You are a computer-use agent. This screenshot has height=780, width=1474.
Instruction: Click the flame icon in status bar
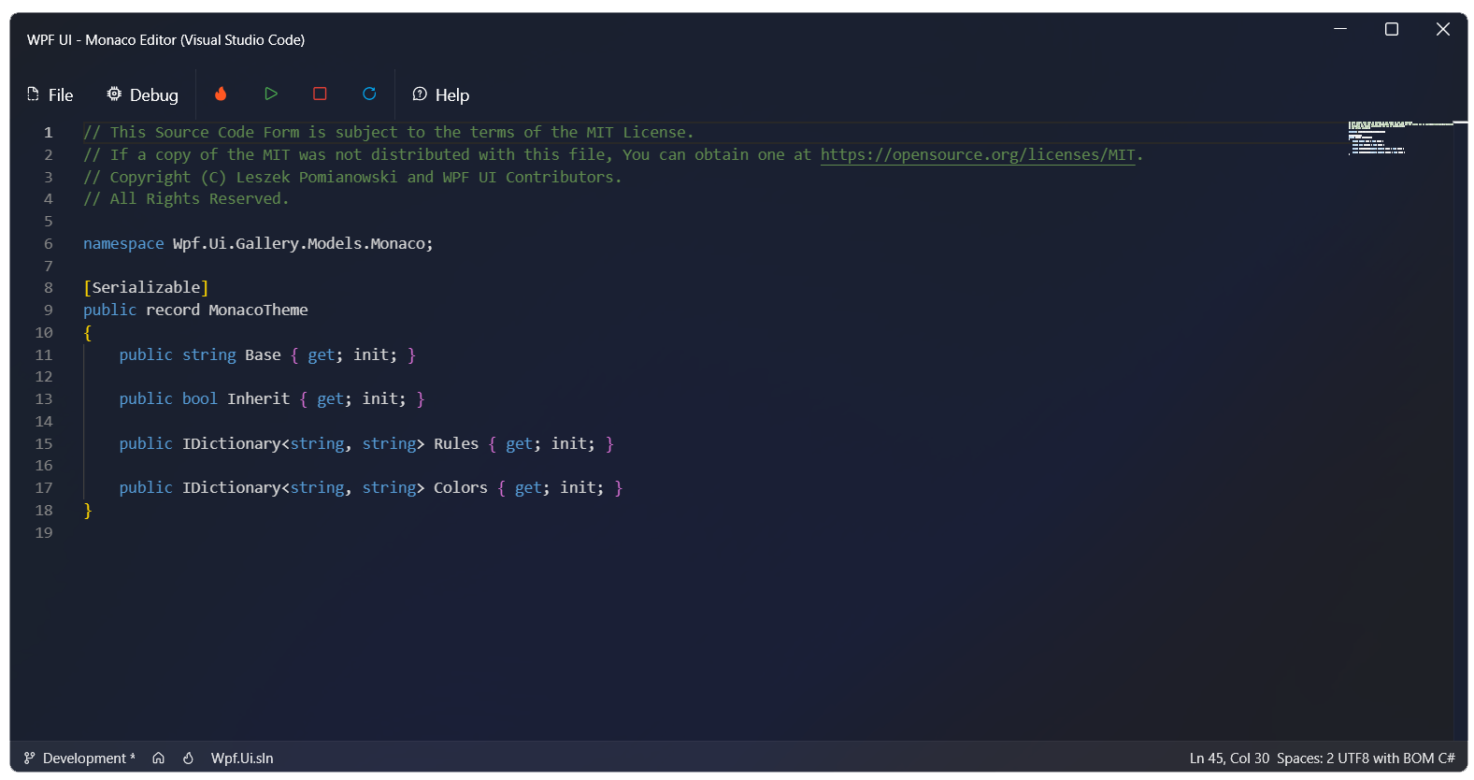tap(188, 758)
